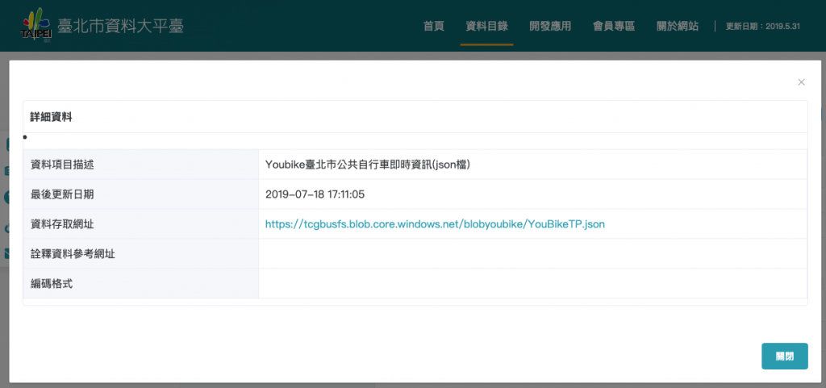The image size is (826, 388).
Task: Go to the 首頁 menu item
Action: coord(433,27)
